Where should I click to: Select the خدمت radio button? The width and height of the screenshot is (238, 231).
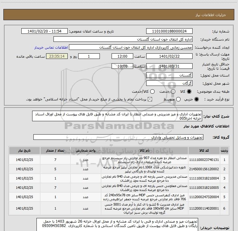pyautogui.click(x=173, y=91)
